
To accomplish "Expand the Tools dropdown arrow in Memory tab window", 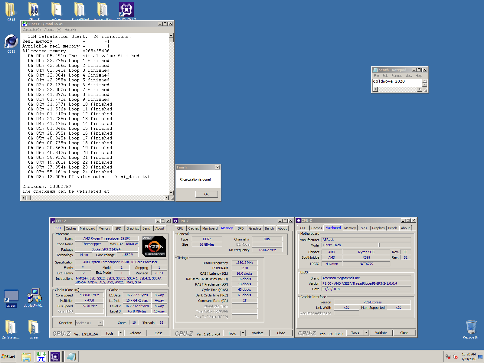I will pos(243,333).
